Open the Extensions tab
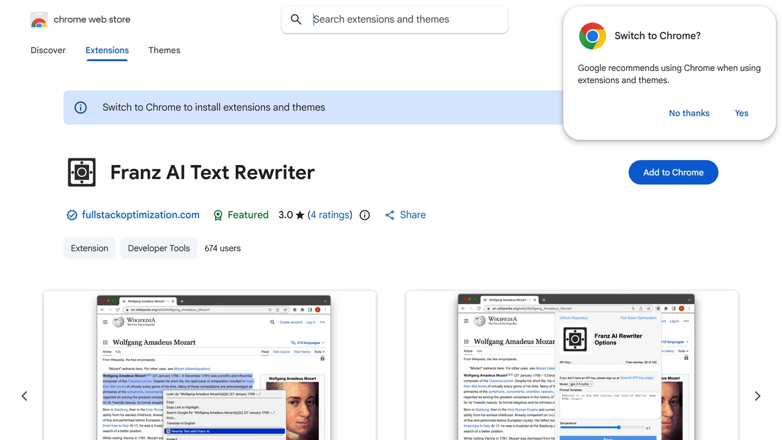Image resolution: width=782 pixels, height=440 pixels. click(x=107, y=50)
